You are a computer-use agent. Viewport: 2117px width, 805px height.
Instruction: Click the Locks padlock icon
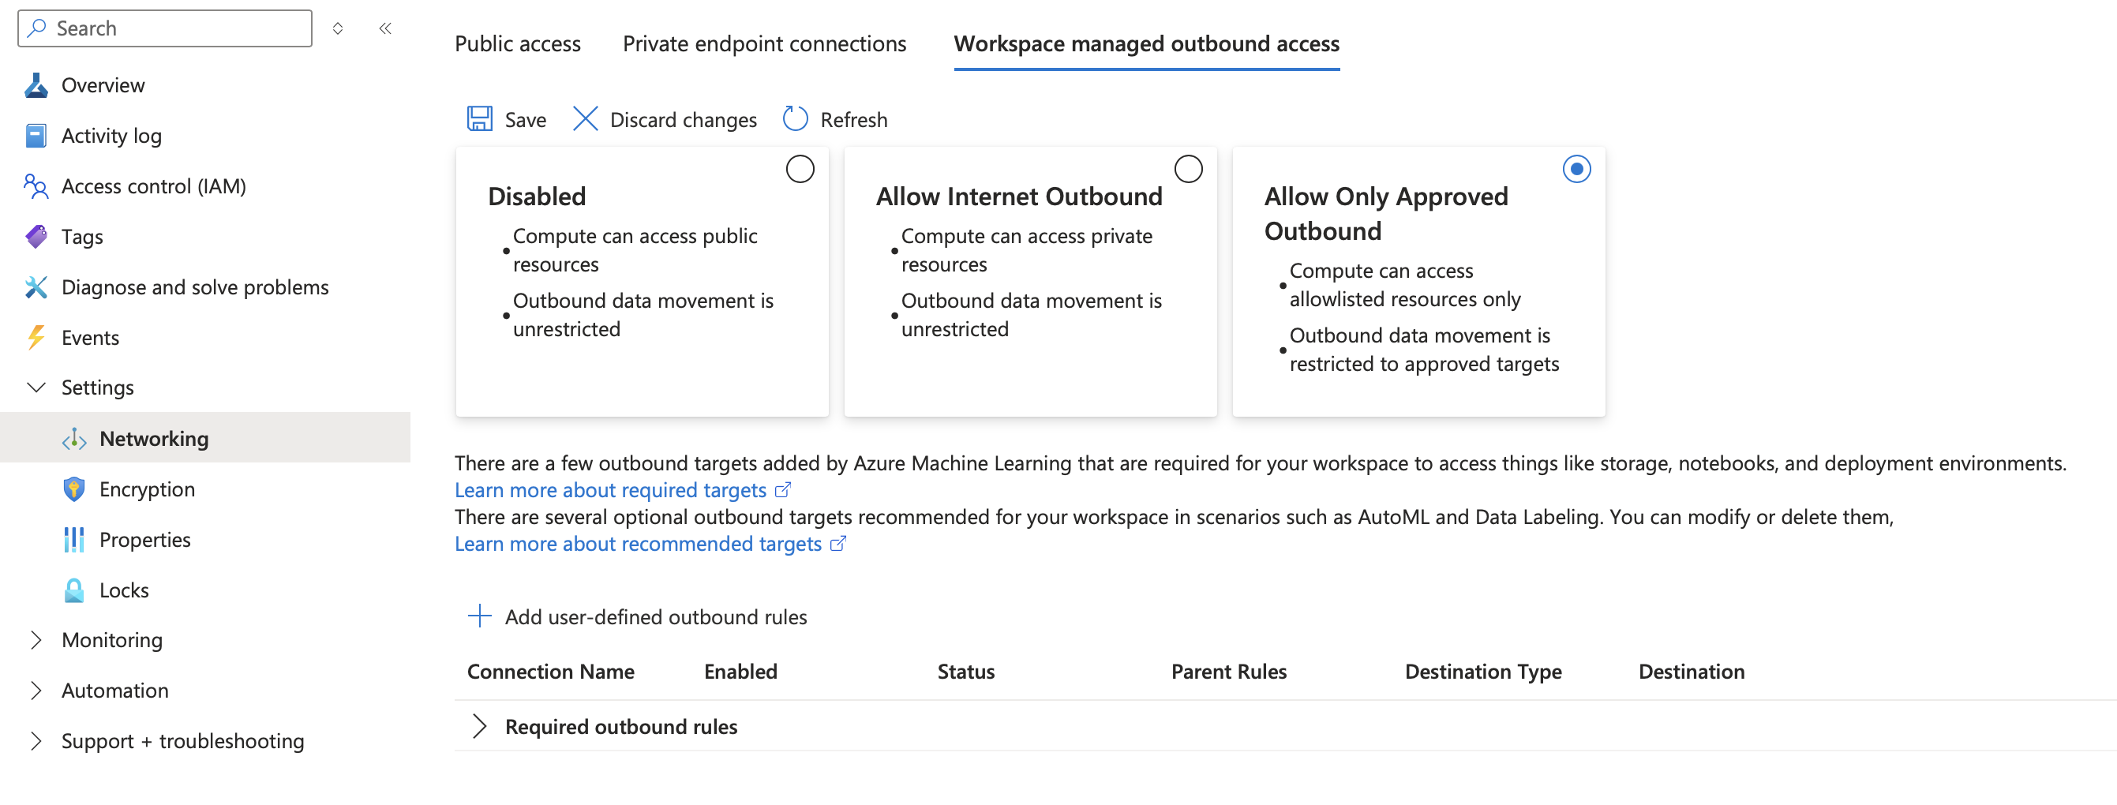74,590
